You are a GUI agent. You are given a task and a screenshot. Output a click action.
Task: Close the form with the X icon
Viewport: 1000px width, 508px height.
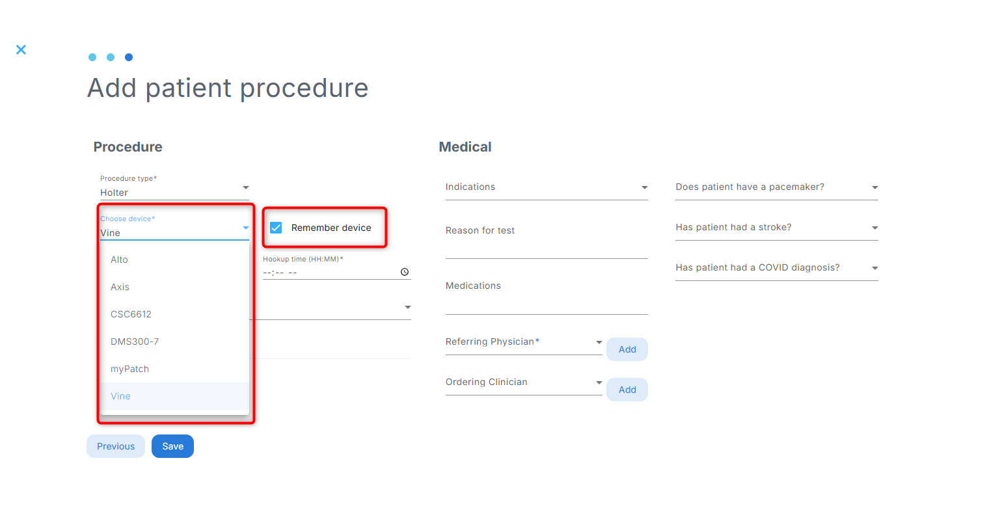21,49
